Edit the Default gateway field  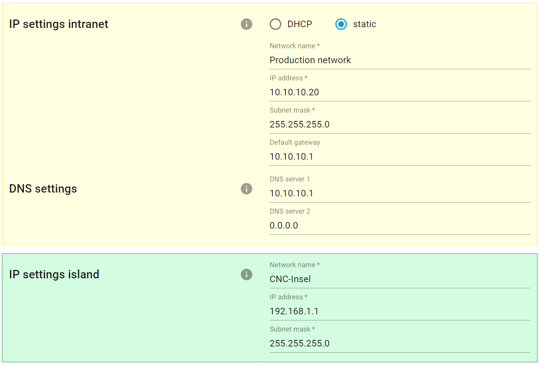399,157
